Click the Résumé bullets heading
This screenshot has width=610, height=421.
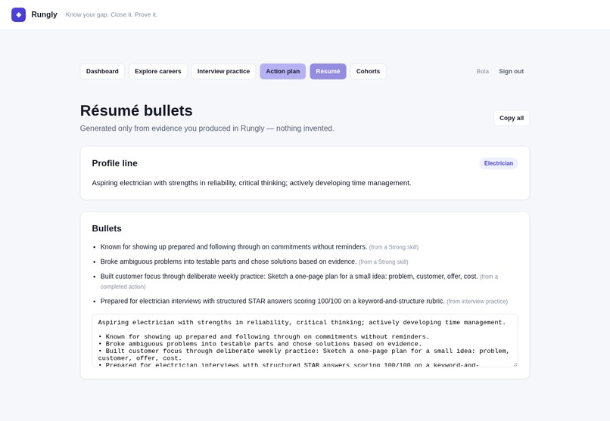[136, 110]
